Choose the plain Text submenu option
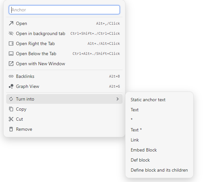The height and width of the screenshot is (182, 203). pos(135,110)
